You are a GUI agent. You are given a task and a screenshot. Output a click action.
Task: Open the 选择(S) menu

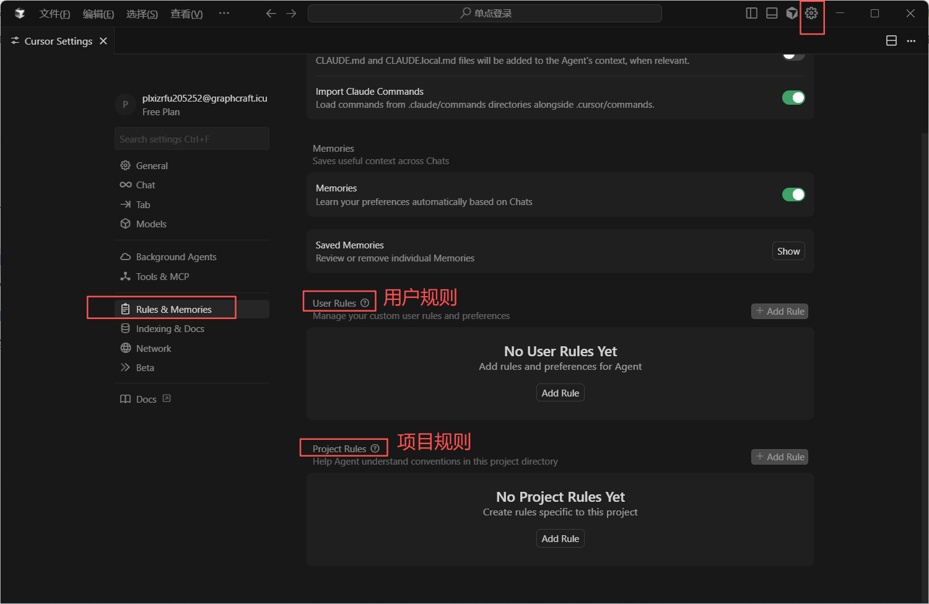(x=142, y=14)
